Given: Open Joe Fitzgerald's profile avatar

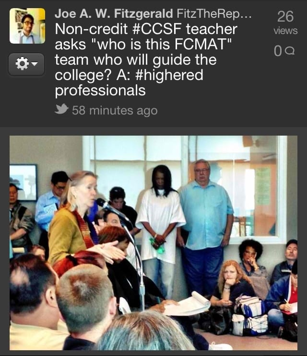Looking at the screenshot, I should click(x=27, y=26).
